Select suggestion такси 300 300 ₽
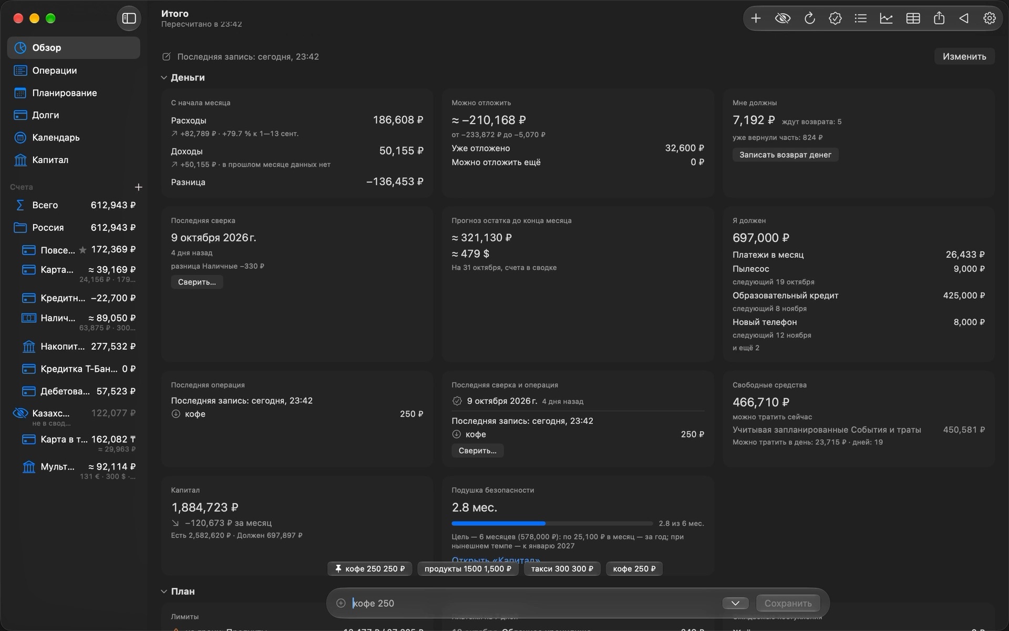 562,569
